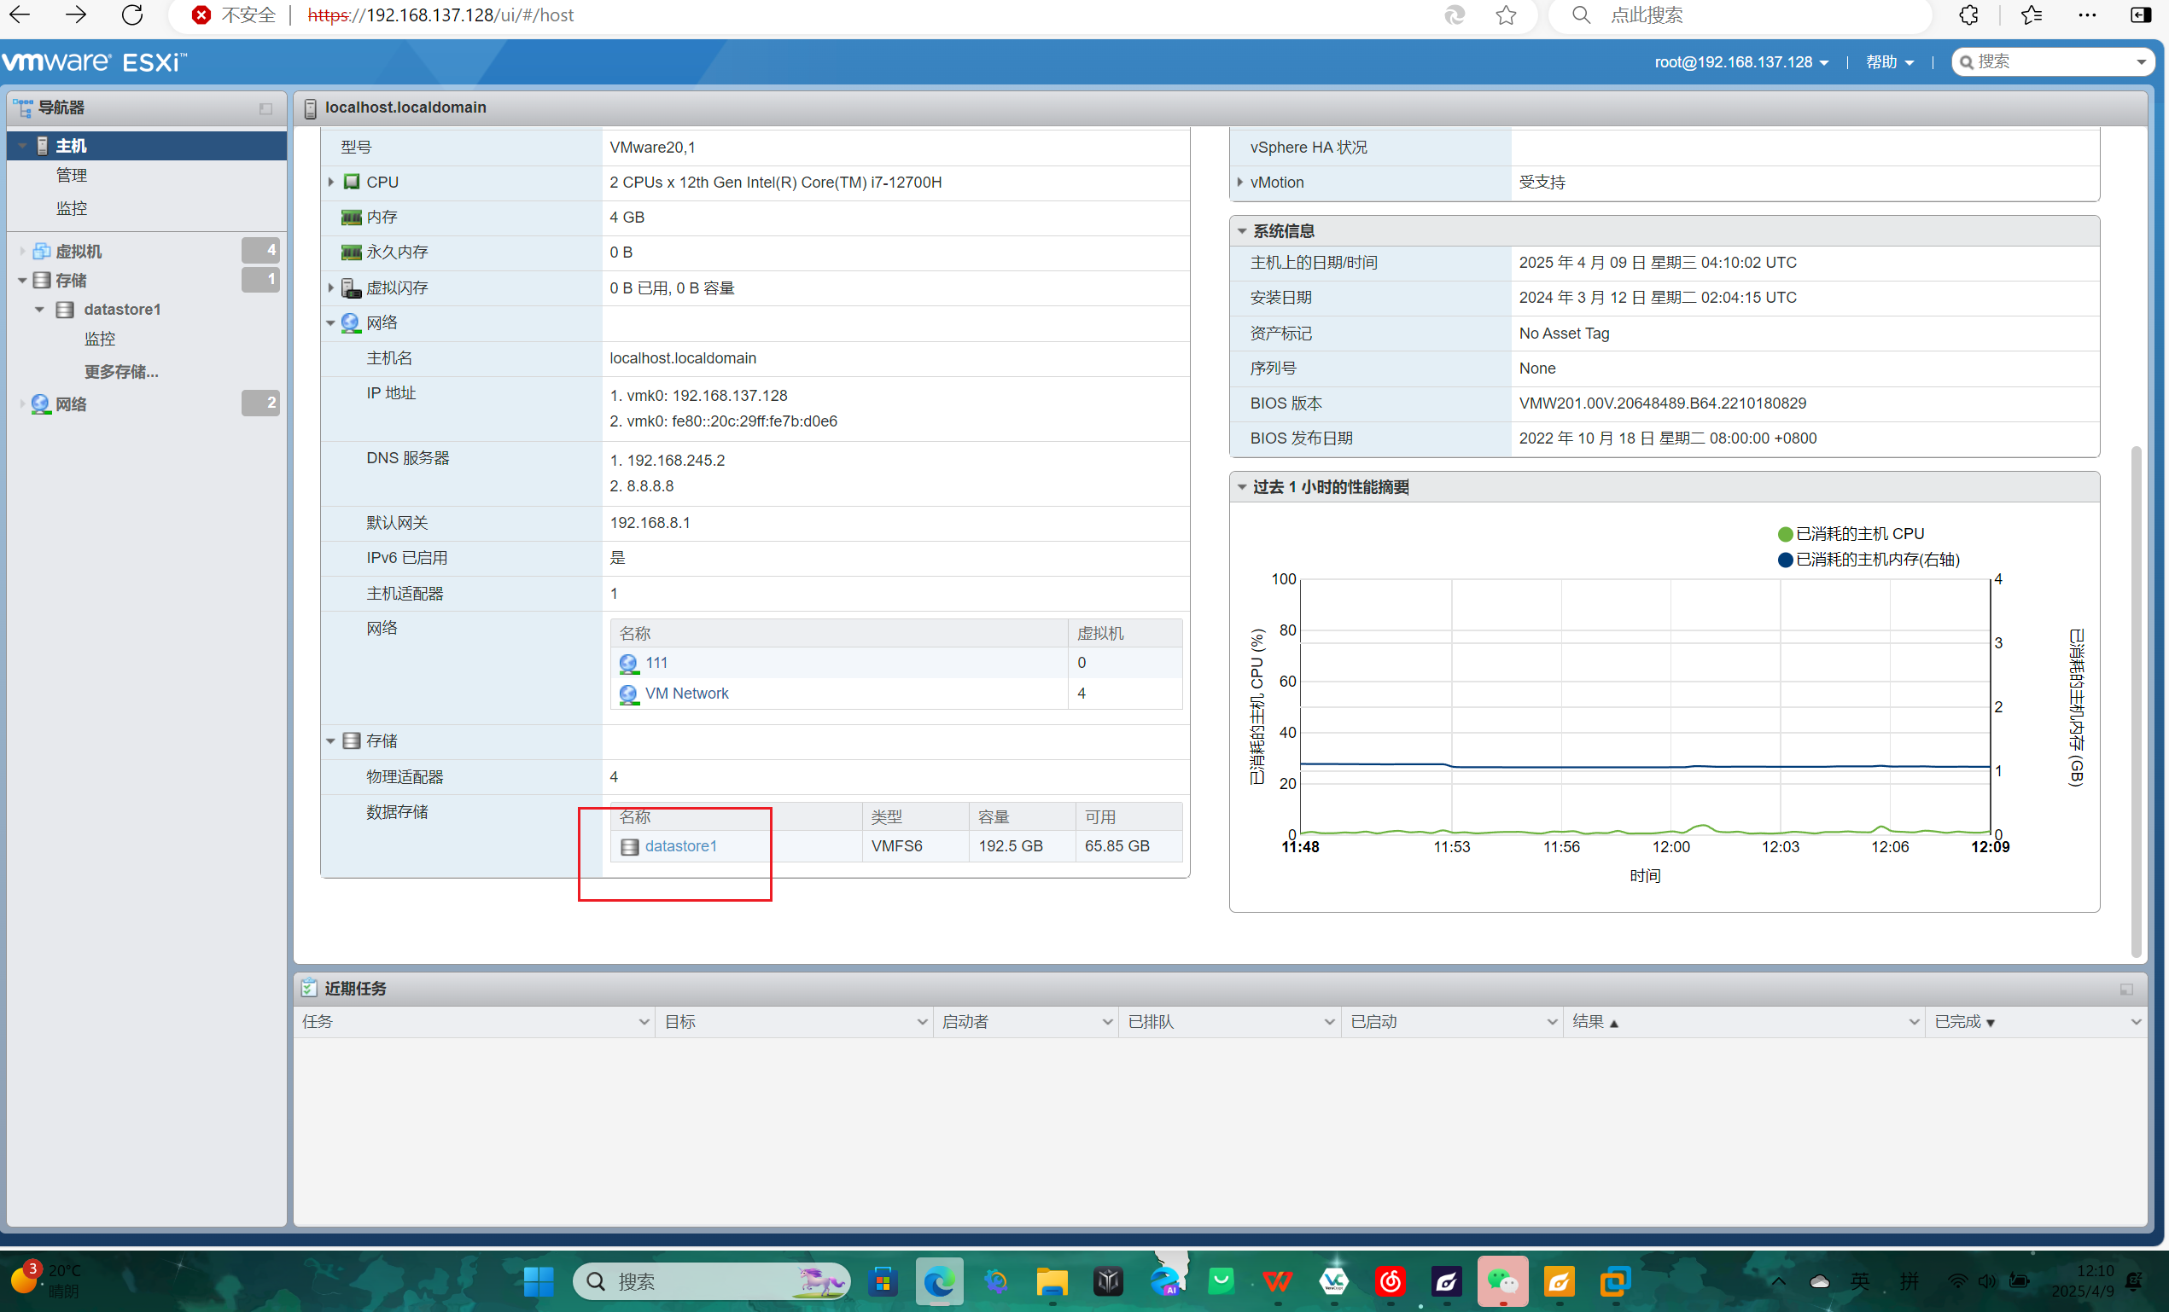Screen dimensions: 2169x1312
Task: Click the favorites star icon in address bar
Action: point(1506,15)
